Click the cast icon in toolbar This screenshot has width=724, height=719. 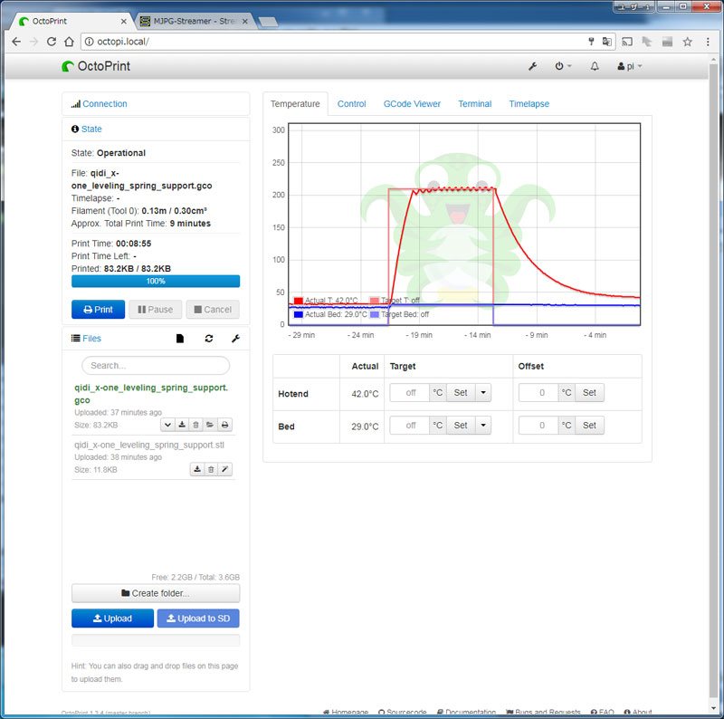point(627,42)
